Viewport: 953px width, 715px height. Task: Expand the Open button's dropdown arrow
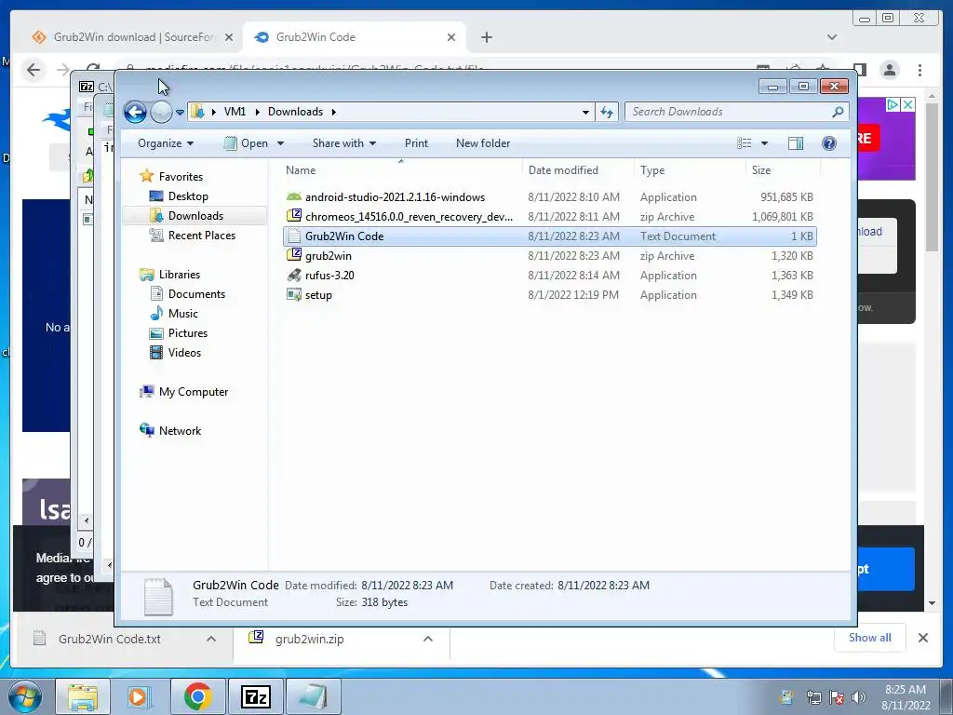point(280,143)
